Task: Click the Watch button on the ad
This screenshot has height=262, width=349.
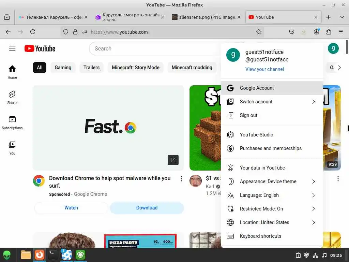Action: 71,208
